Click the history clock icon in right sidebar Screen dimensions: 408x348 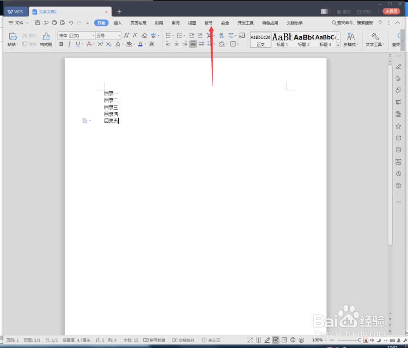tap(398, 174)
